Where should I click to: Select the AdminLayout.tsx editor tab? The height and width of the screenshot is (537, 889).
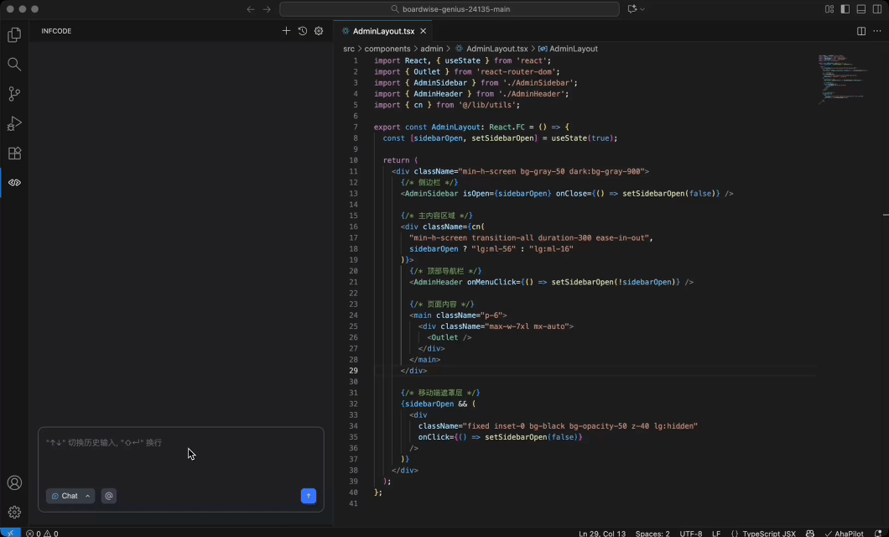click(383, 31)
